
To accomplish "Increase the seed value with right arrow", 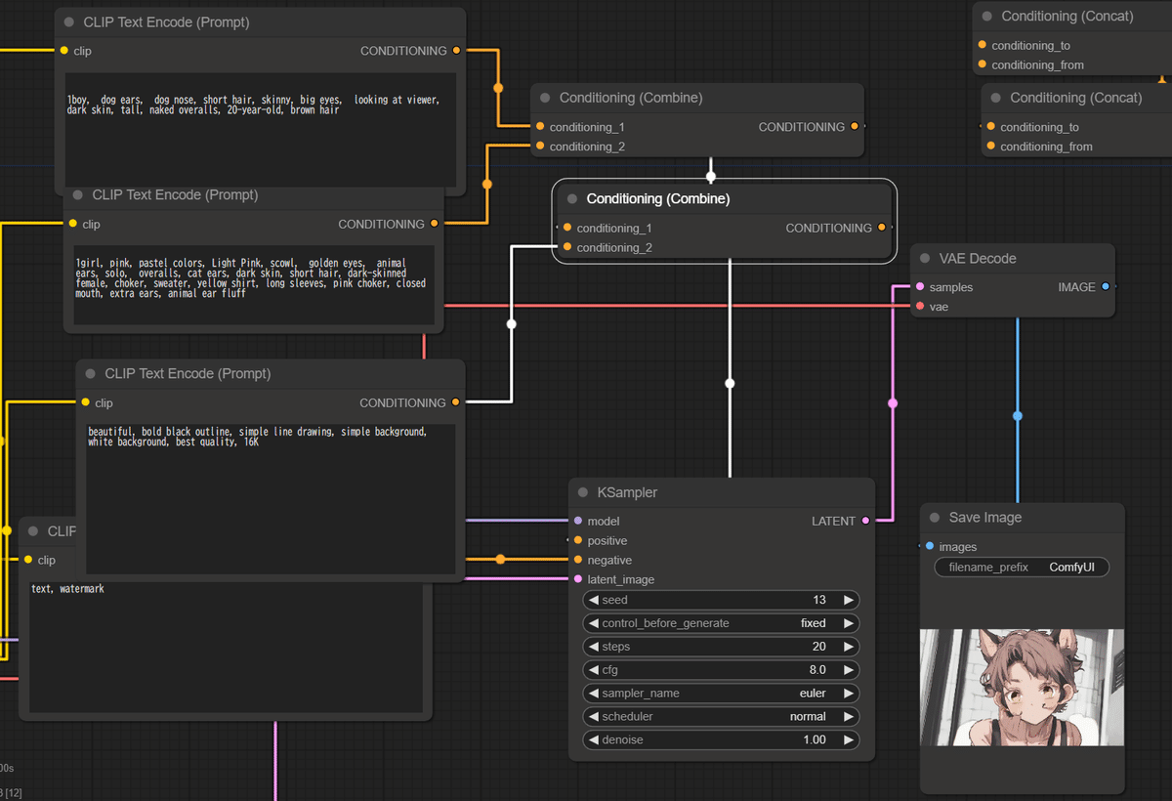I will point(848,600).
